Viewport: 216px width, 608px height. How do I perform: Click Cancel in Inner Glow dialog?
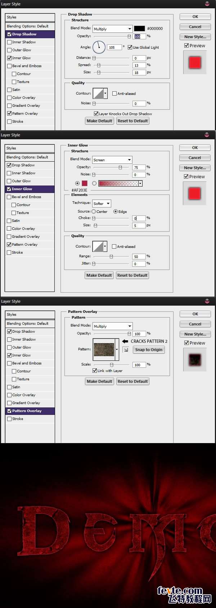tap(195, 158)
